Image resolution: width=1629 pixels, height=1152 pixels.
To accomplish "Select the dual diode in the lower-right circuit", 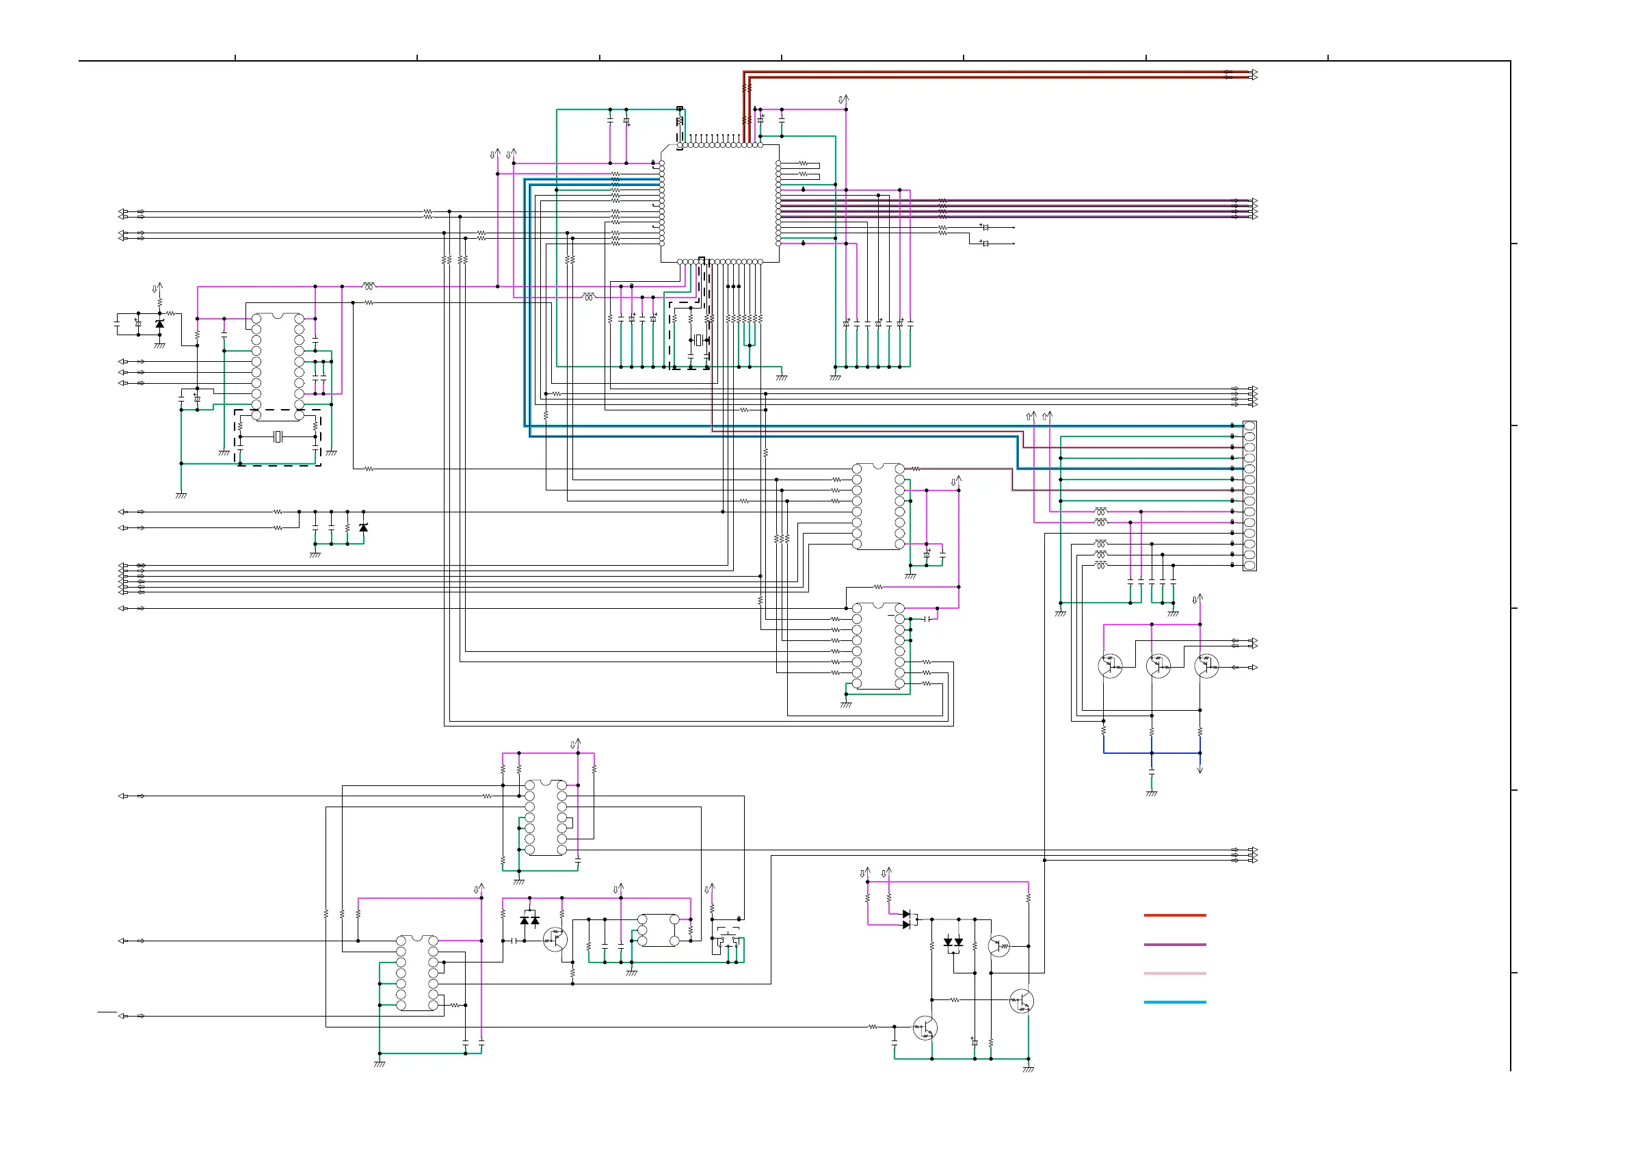I will point(953,943).
